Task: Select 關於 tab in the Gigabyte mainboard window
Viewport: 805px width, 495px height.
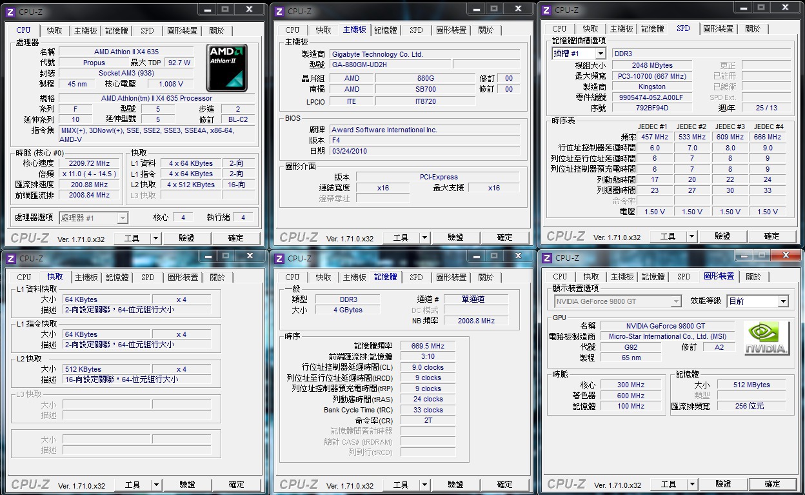Action: coord(486,30)
